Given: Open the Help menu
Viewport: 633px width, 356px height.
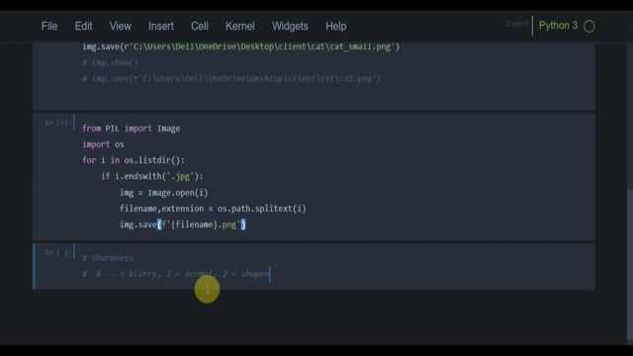Looking at the screenshot, I should click(x=336, y=27).
